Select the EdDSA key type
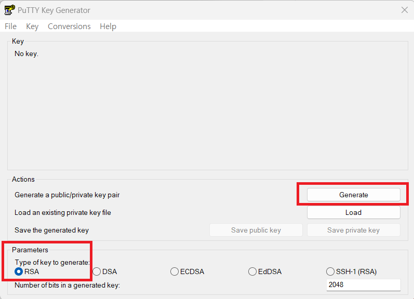Image resolution: width=414 pixels, height=299 pixels. coord(265,271)
